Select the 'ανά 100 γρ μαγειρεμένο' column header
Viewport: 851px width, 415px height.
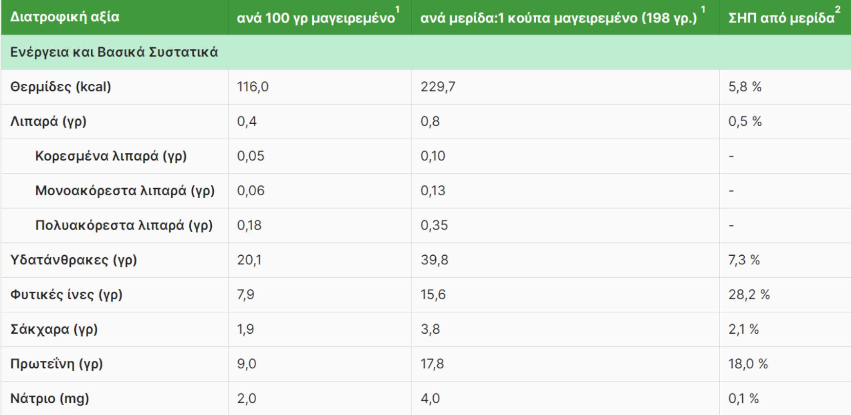[315, 19]
